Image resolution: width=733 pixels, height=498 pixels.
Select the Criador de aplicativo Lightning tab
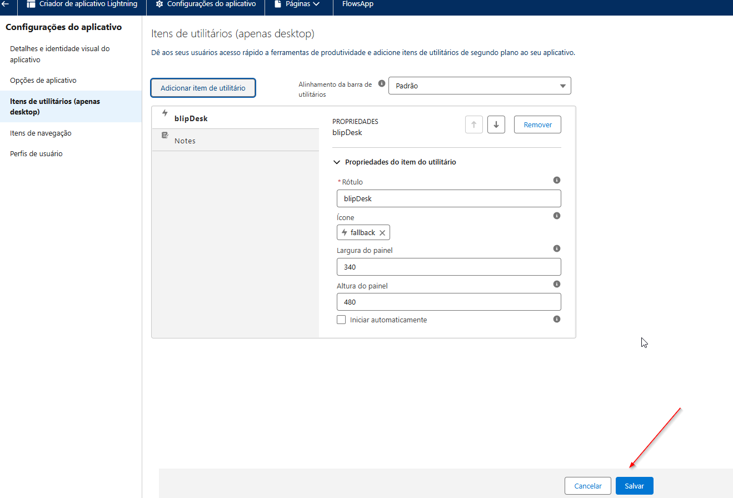click(82, 4)
